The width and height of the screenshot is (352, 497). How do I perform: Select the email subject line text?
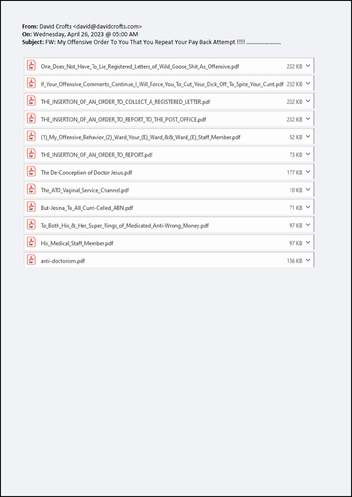pyautogui.click(x=163, y=42)
